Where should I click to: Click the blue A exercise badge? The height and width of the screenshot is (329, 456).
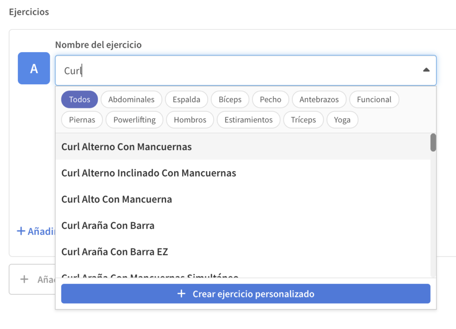click(34, 68)
